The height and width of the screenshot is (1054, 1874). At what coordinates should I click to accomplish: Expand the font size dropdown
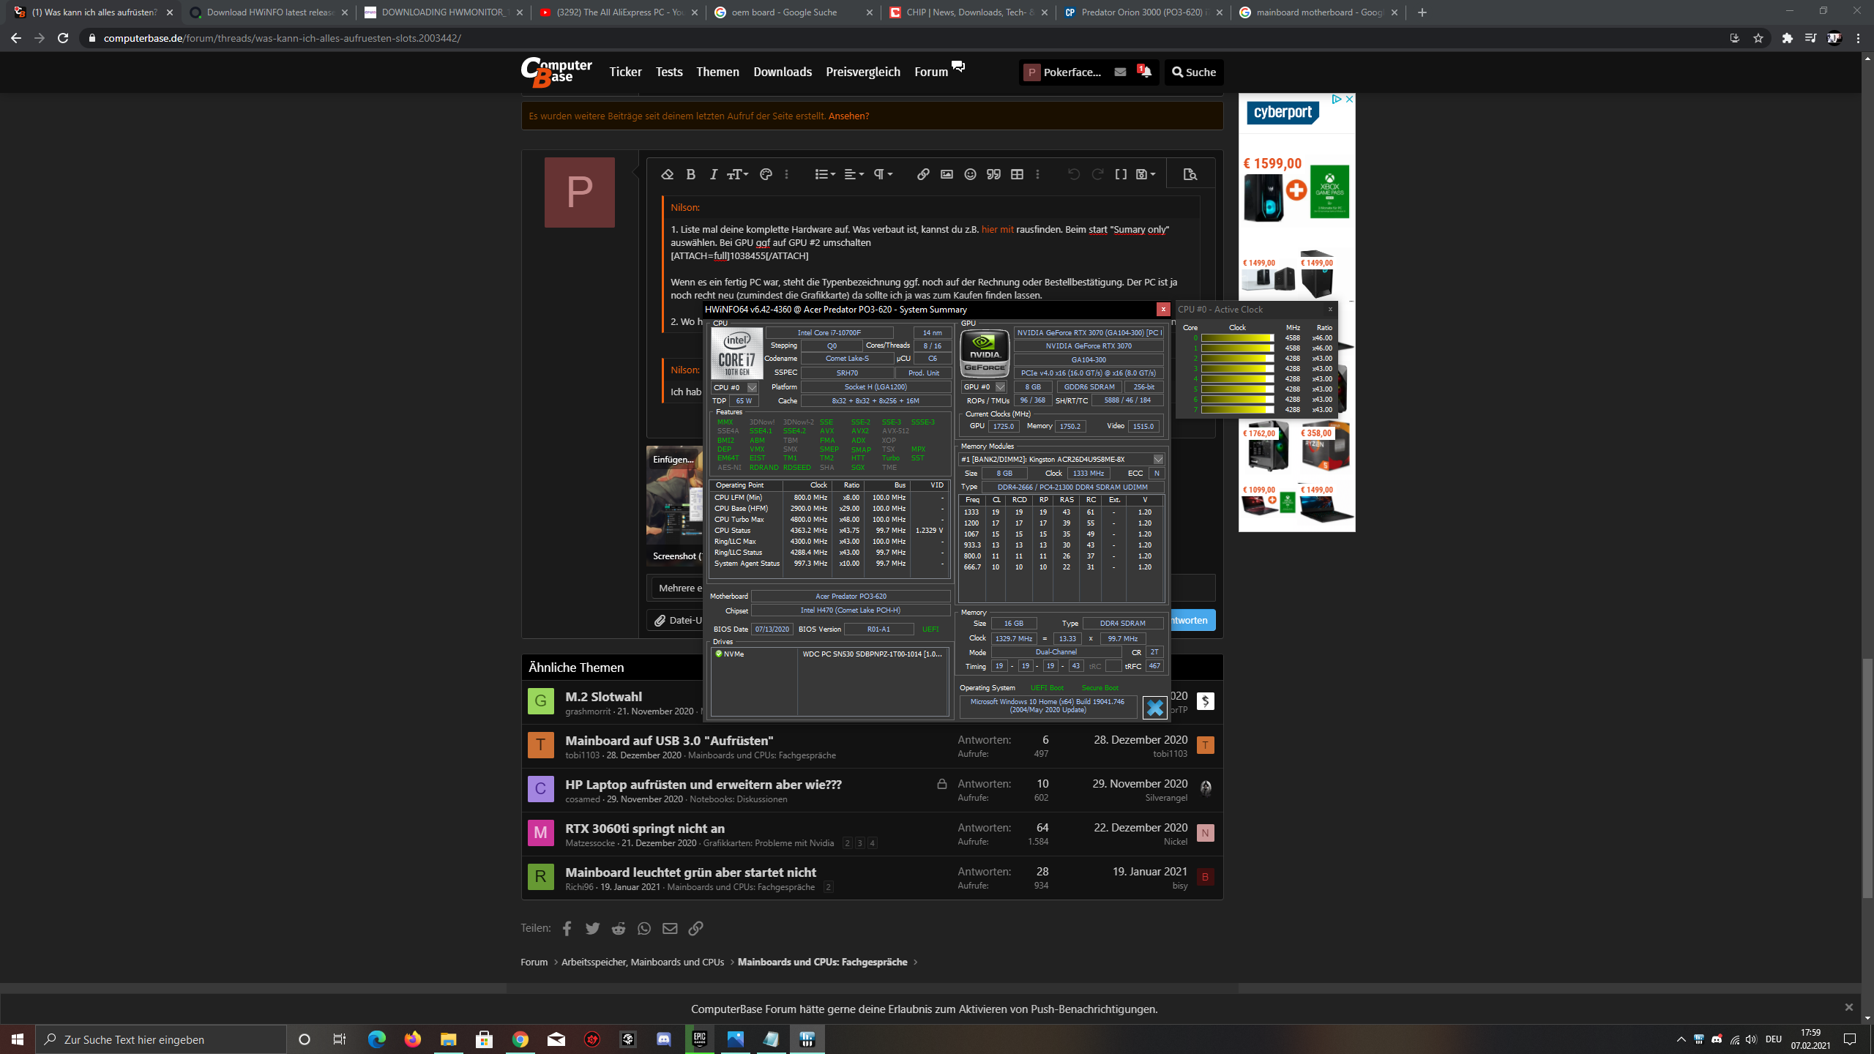[x=737, y=174]
